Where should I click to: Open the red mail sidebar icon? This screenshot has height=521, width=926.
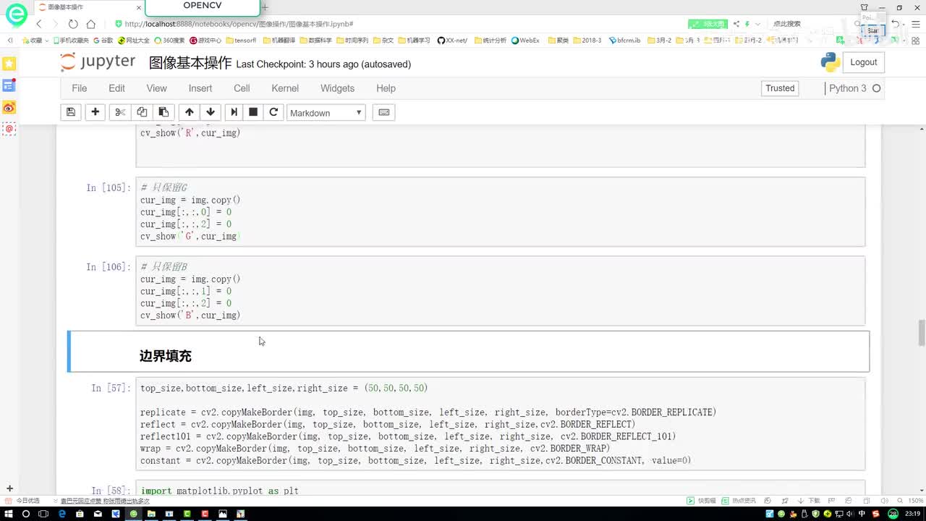(x=9, y=130)
